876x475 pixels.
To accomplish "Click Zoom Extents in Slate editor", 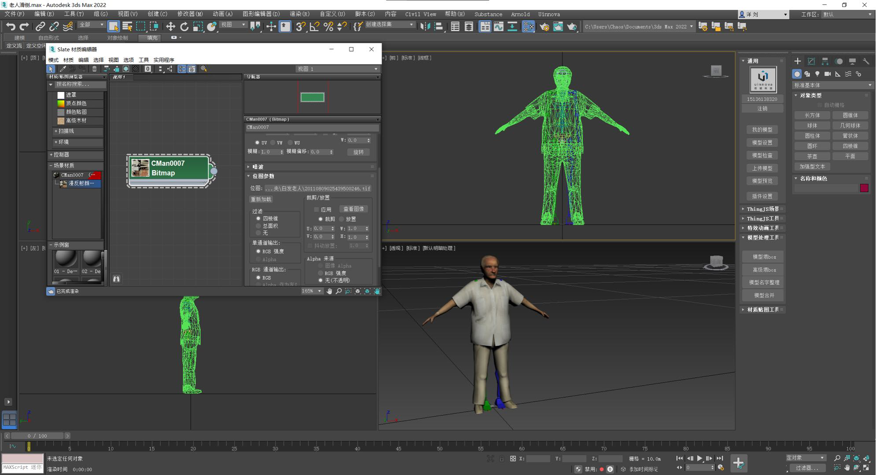I will [x=357, y=291].
